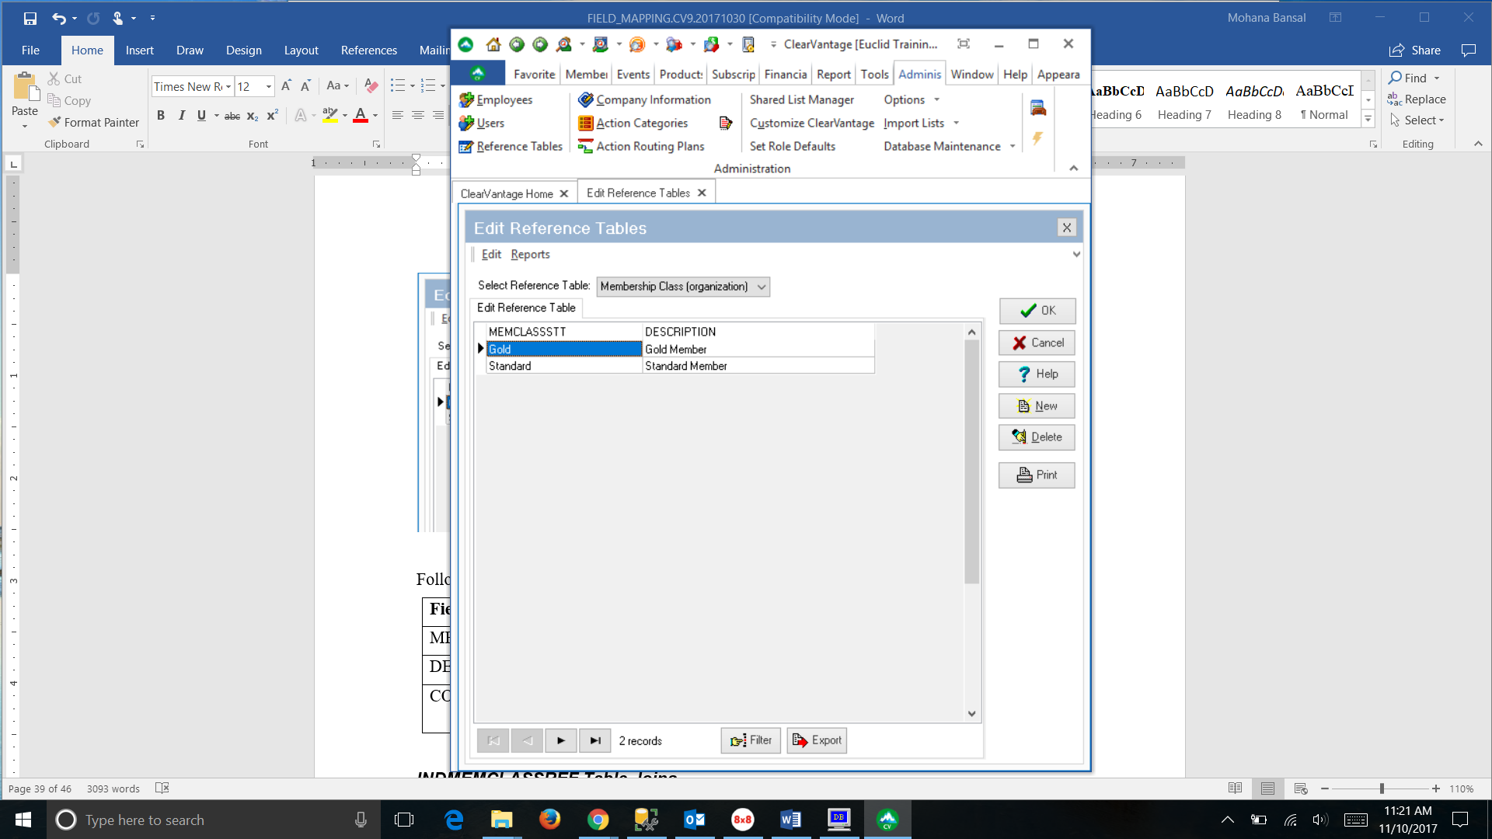1492x839 pixels.
Task: Apply Italic formatting in Word
Action: 181,115
